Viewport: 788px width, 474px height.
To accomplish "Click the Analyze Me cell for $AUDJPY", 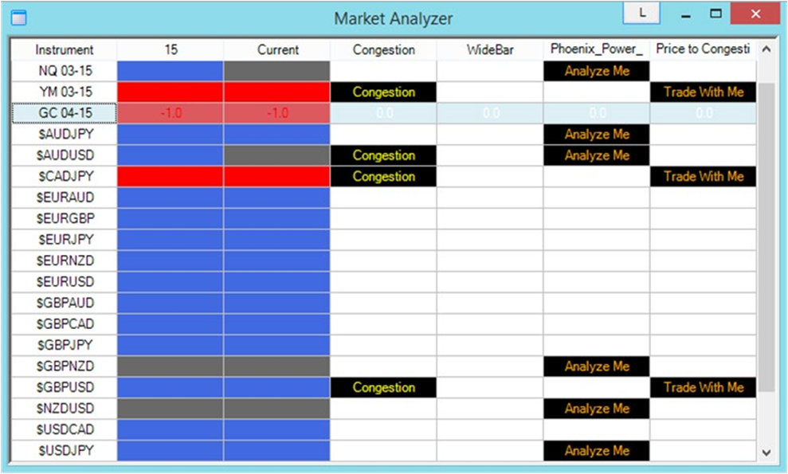I will pyautogui.click(x=597, y=134).
